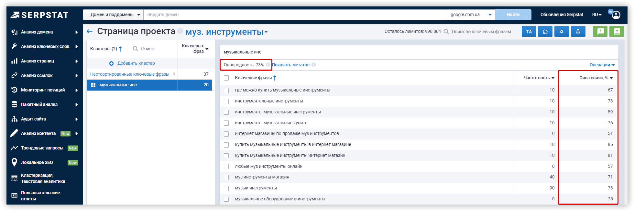Click the pencil icon for Анализ контента
Screen dimensions: 634x211
tap(14, 133)
